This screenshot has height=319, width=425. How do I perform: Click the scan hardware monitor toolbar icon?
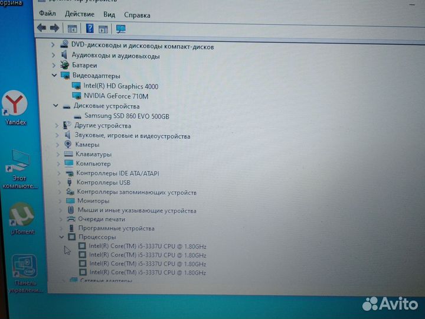coord(121,29)
